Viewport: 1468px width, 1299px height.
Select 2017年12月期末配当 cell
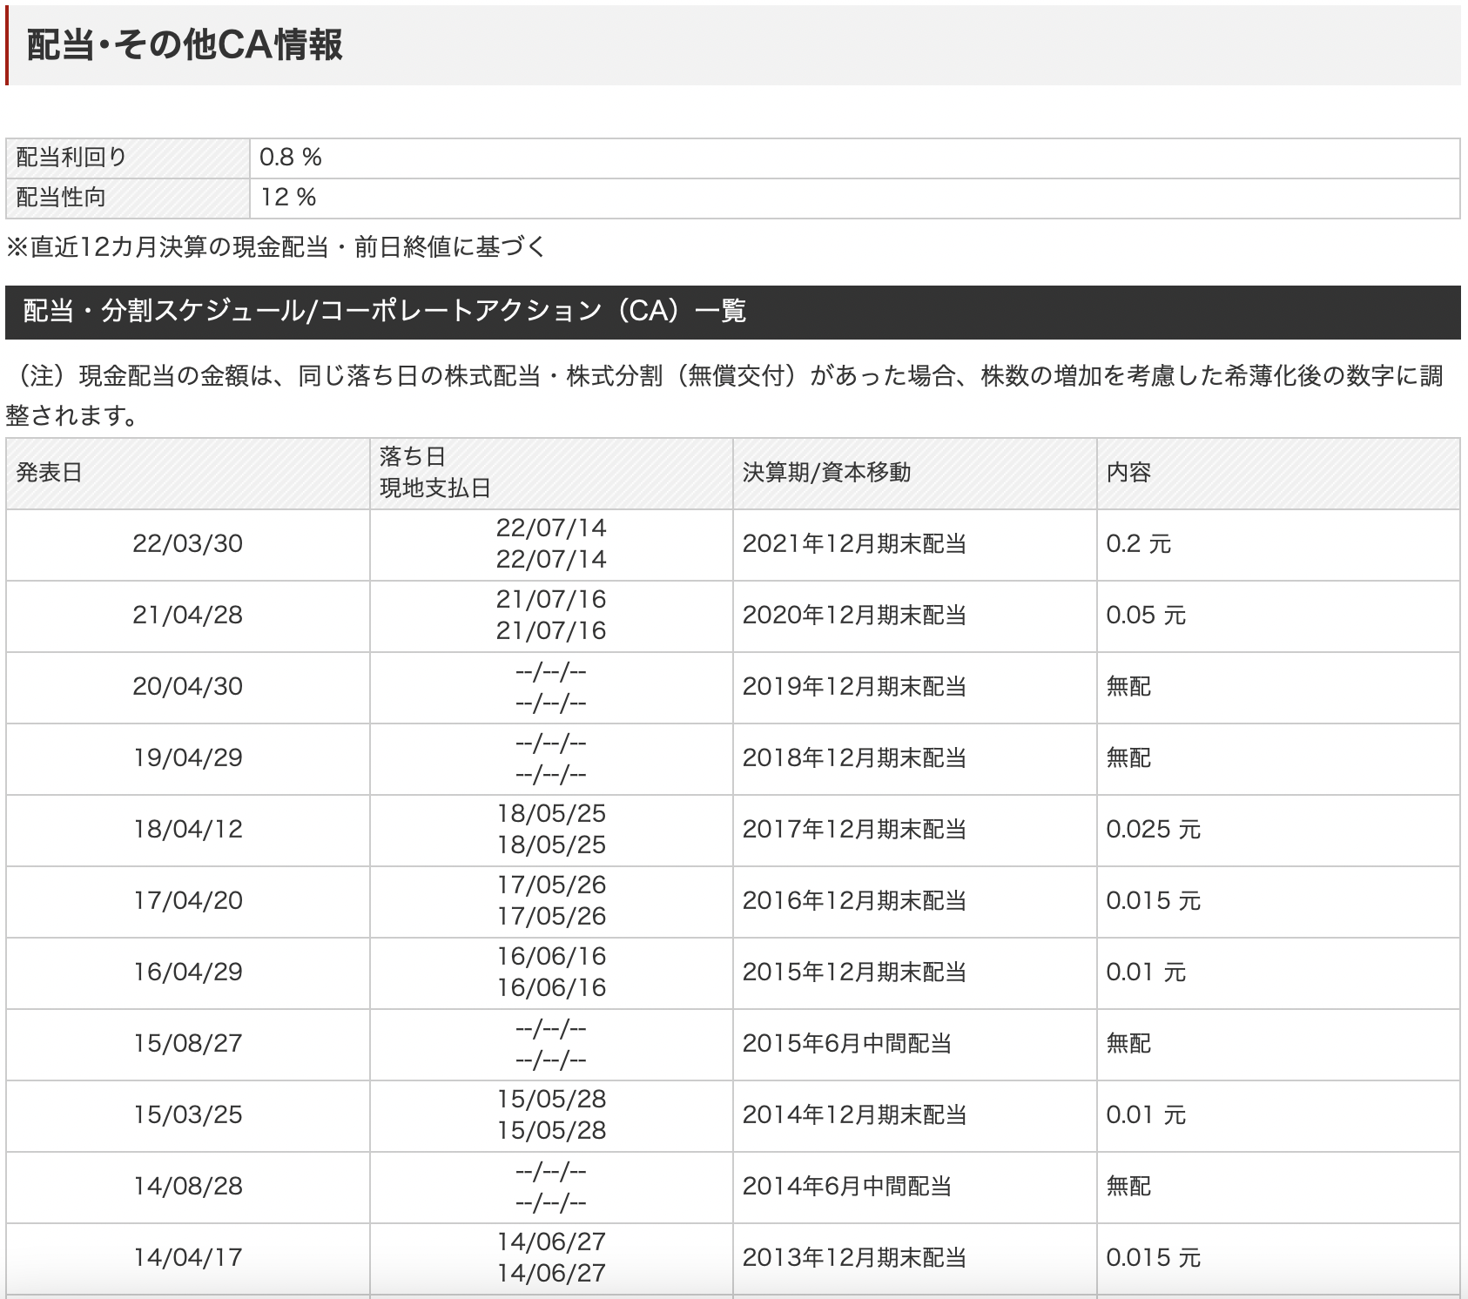tap(914, 830)
